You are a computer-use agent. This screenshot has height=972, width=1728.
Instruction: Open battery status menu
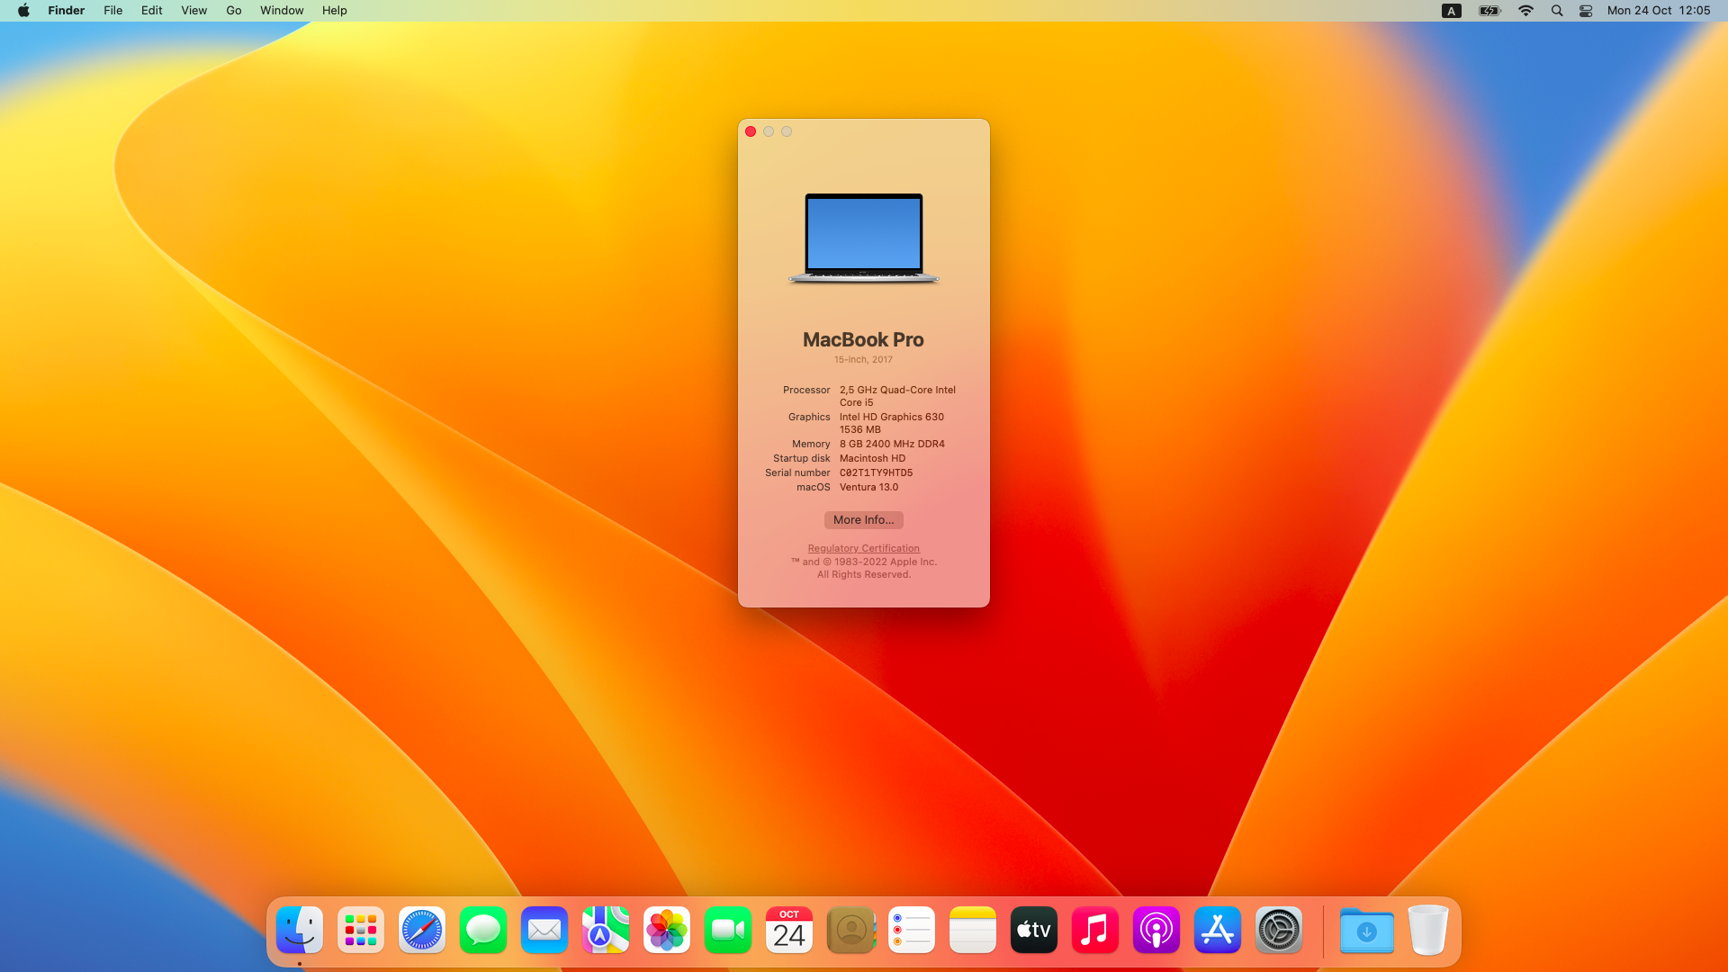[x=1489, y=11]
